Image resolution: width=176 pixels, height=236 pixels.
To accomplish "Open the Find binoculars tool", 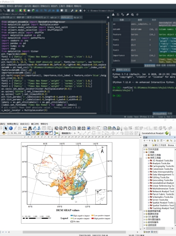I will pos(30,128).
